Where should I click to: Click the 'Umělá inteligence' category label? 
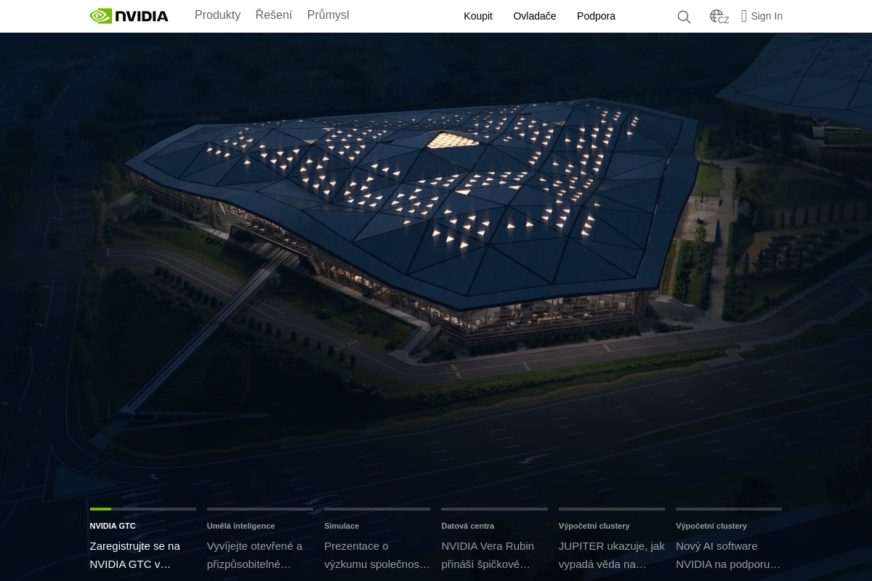click(x=241, y=526)
